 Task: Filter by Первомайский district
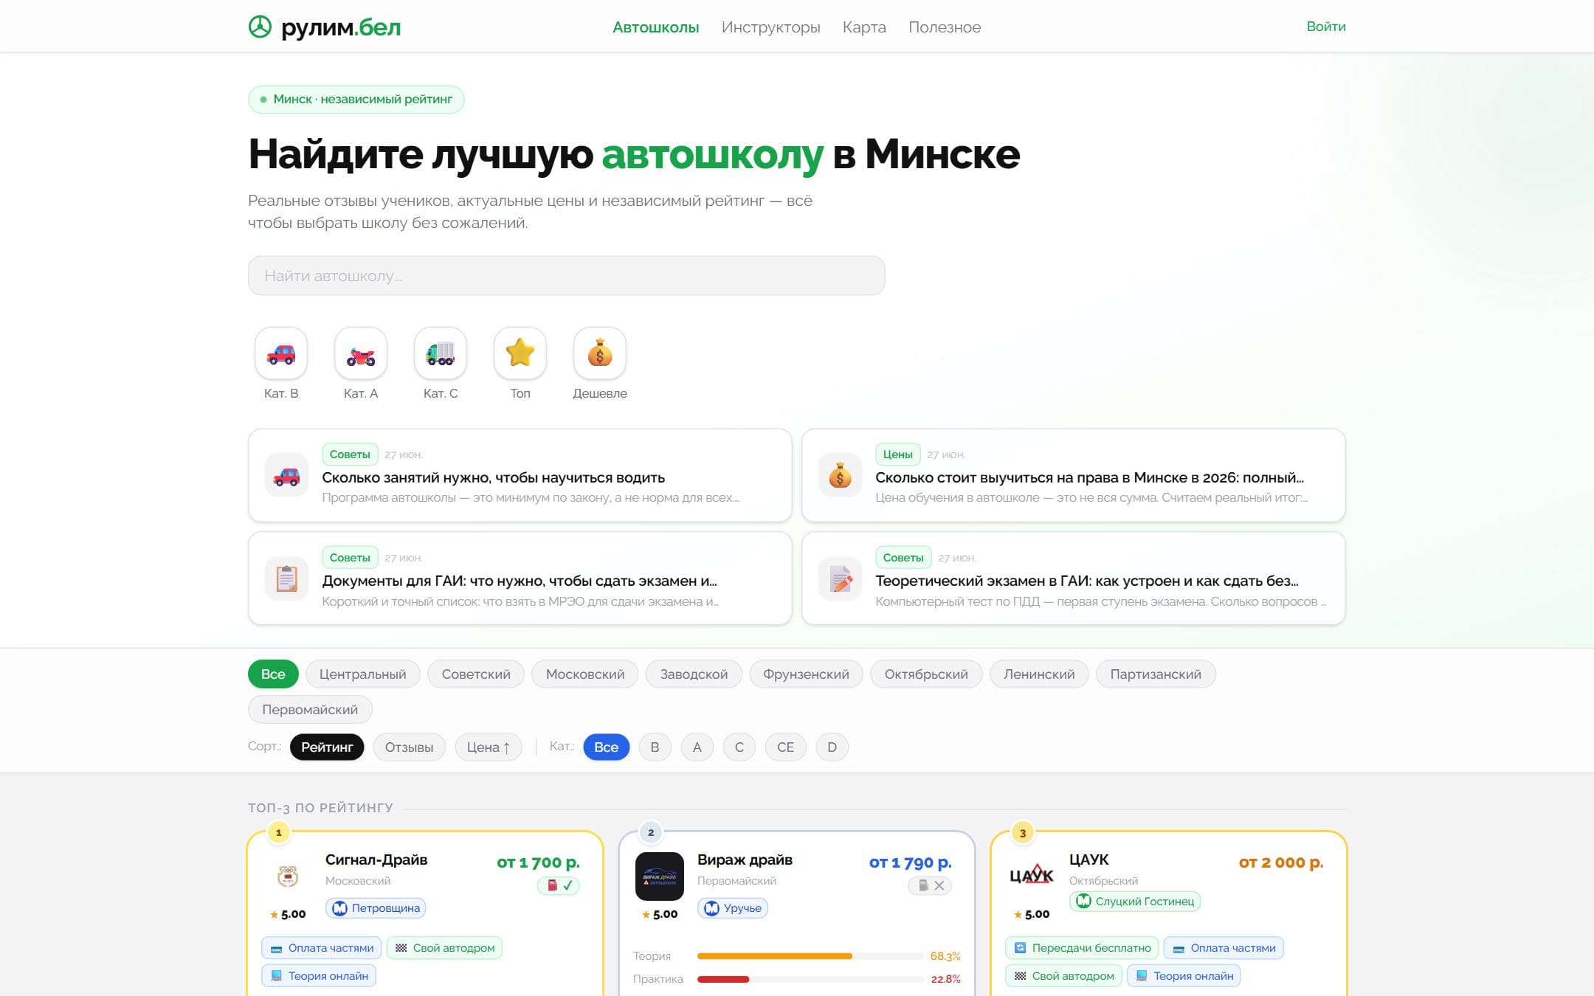pos(310,710)
